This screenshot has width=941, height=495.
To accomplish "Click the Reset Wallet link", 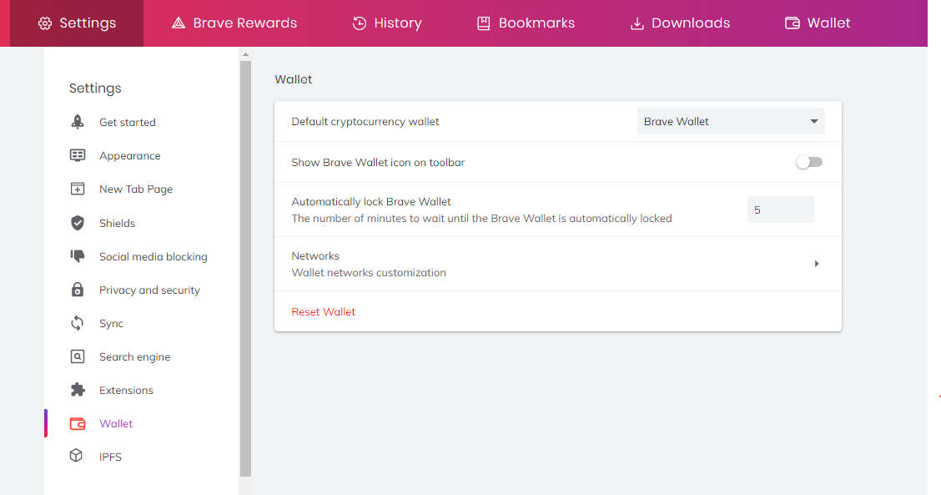I will (x=323, y=312).
